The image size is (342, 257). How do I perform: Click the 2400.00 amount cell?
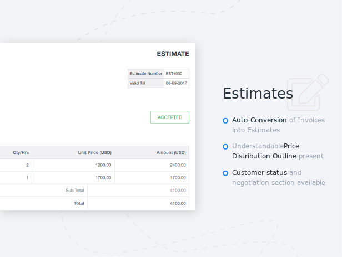152,165
